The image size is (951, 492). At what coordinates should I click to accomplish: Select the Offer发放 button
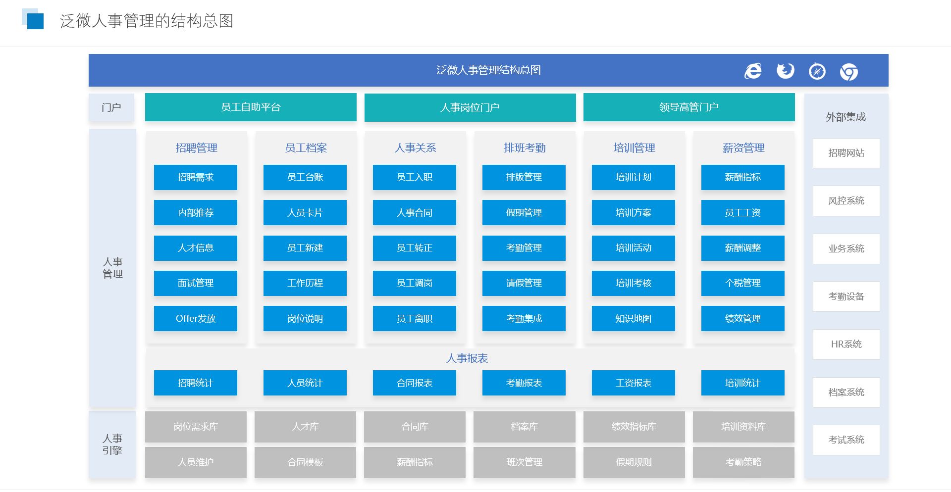tap(196, 319)
